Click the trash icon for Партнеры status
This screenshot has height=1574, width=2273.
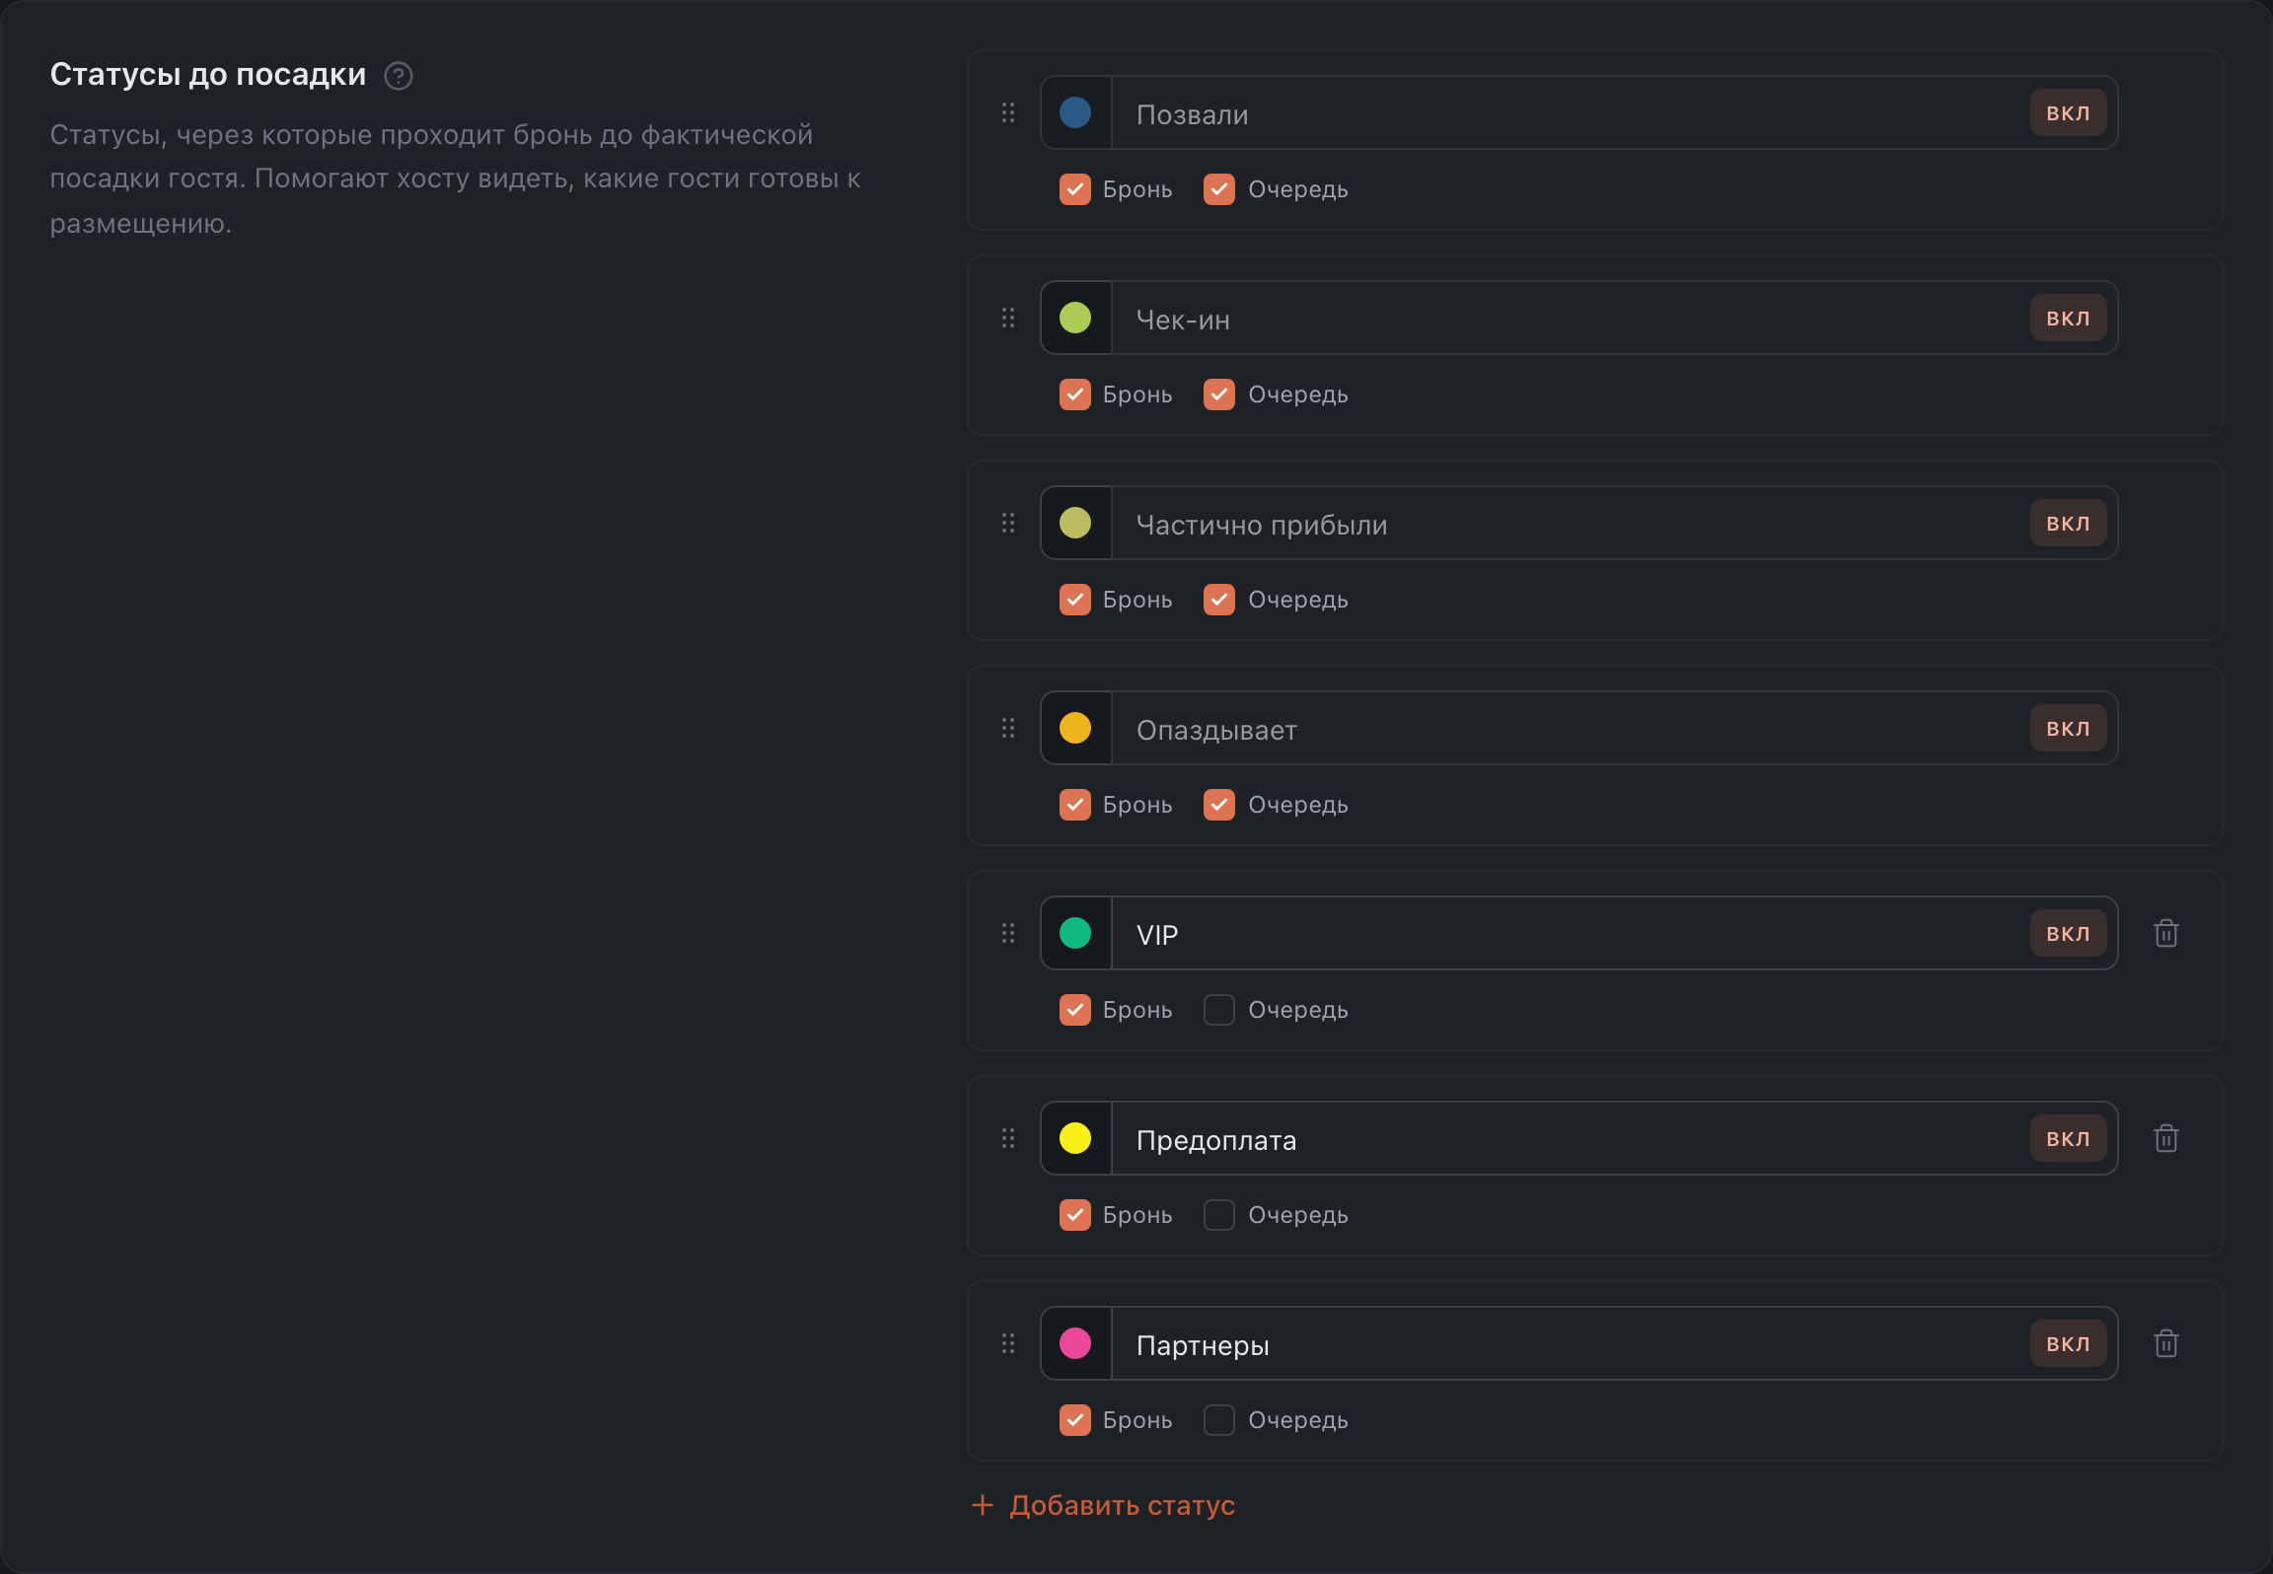click(x=2166, y=1343)
